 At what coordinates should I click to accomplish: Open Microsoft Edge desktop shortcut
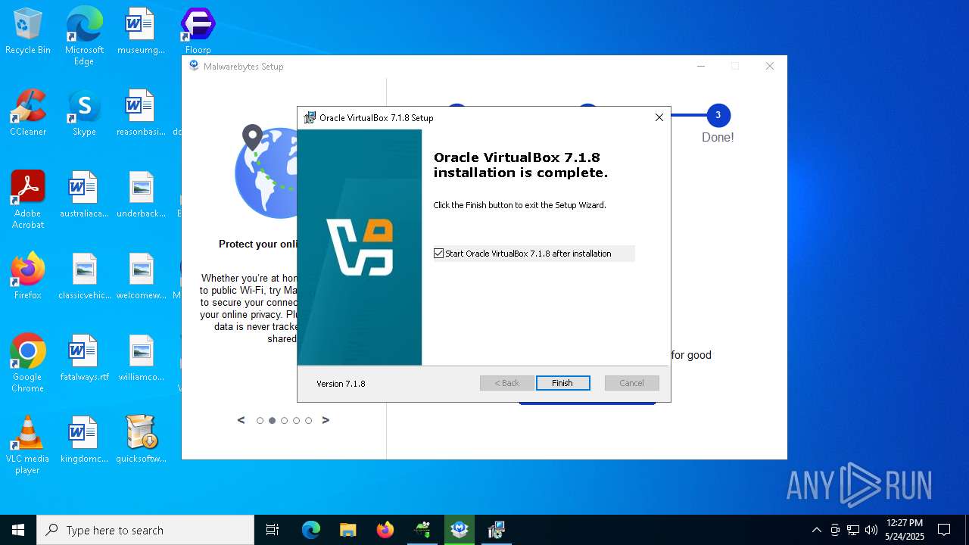pos(84,36)
